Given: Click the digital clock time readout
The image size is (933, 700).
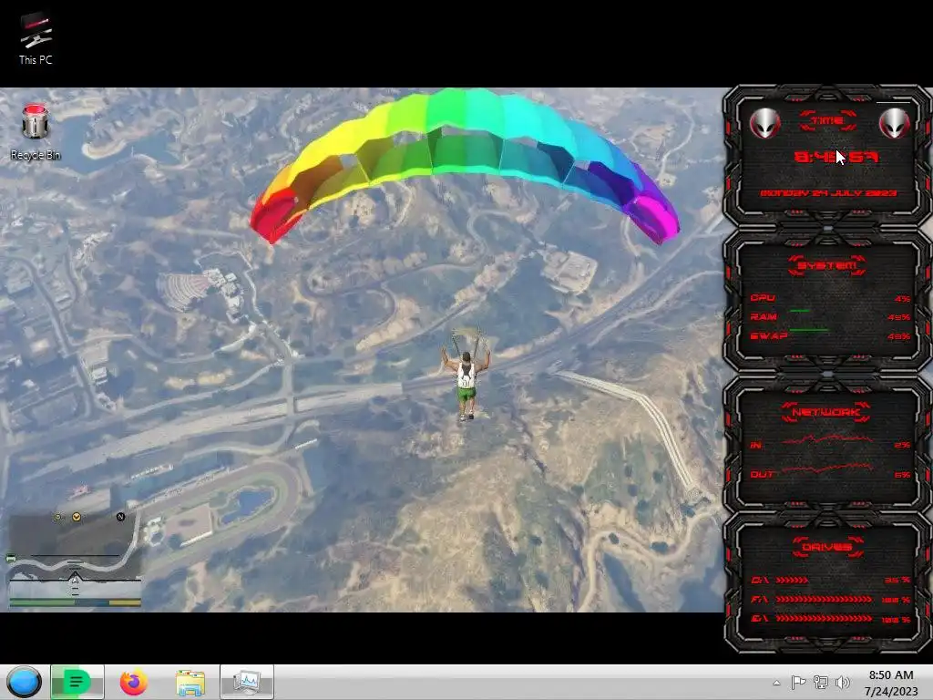Looking at the screenshot, I should pyautogui.click(x=836, y=157).
